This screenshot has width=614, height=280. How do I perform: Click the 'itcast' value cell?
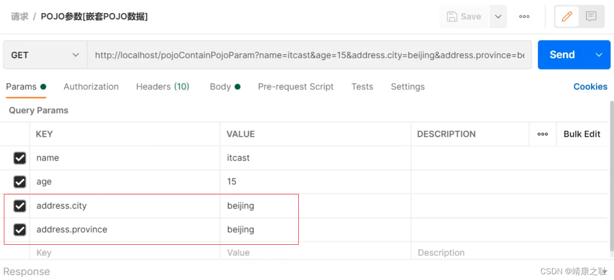click(x=316, y=158)
